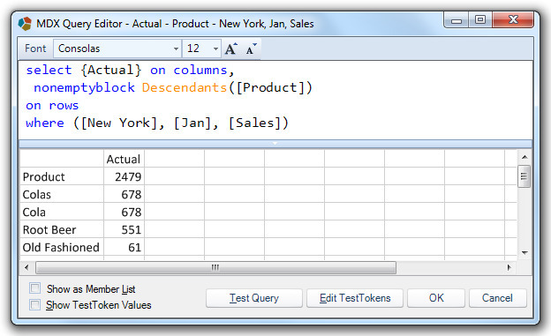
Task: Click [New York] in the where clause
Action: pos(119,123)
